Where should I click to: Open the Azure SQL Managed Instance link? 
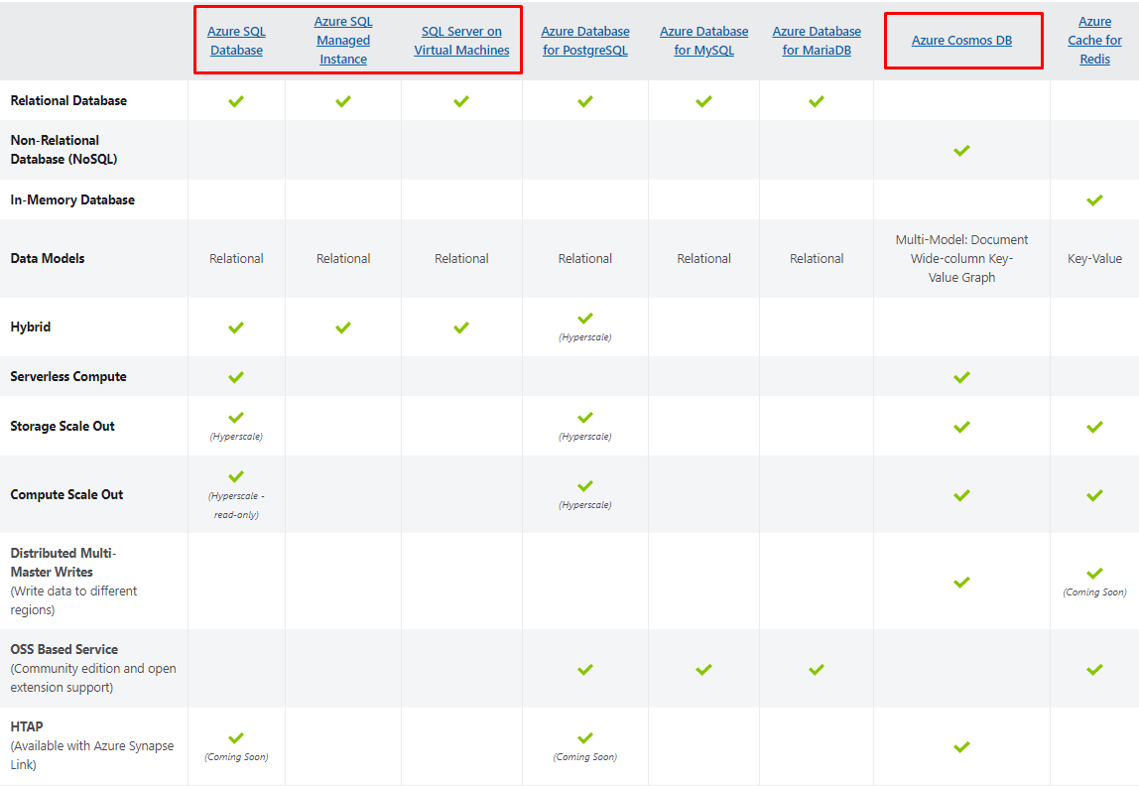(343, 41)
